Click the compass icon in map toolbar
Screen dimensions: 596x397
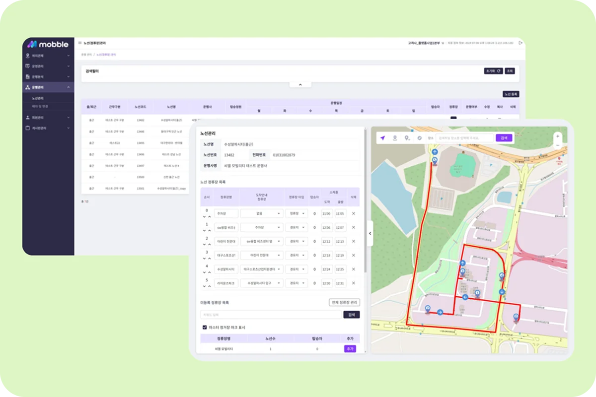coord(420,138)
